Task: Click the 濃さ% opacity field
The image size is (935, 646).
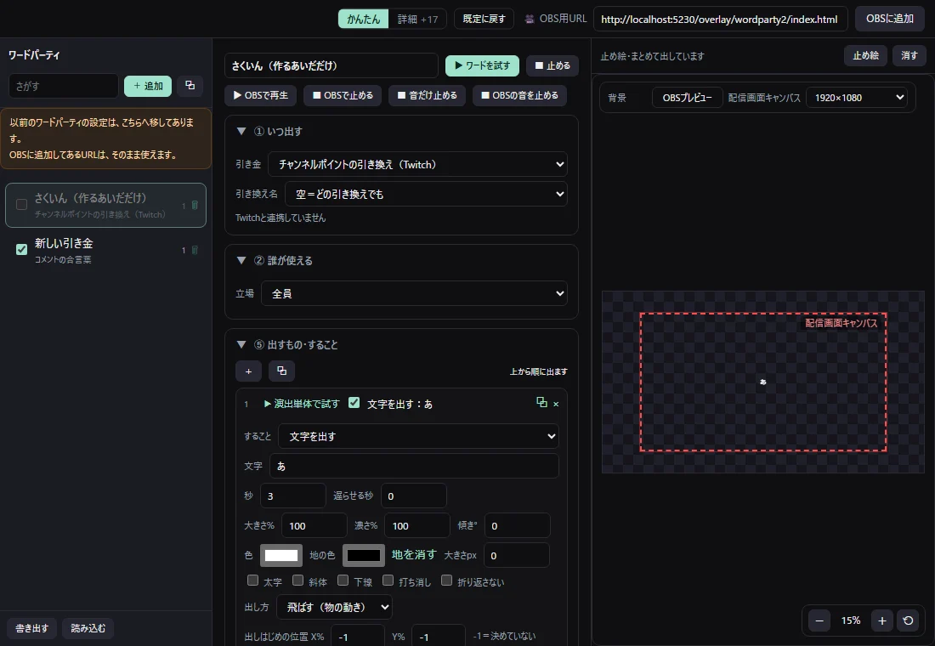Action: coord(416,525)
